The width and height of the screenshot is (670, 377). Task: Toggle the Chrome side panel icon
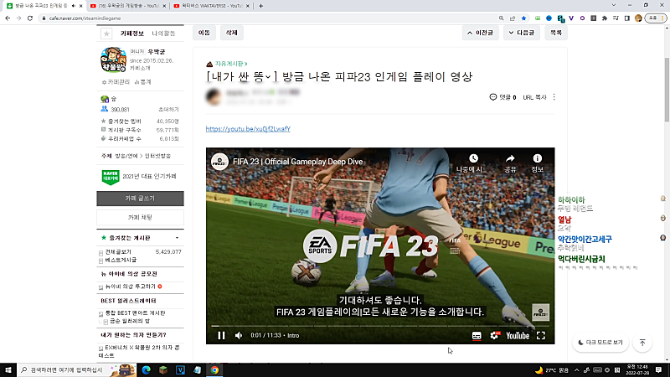coord(626,18)
